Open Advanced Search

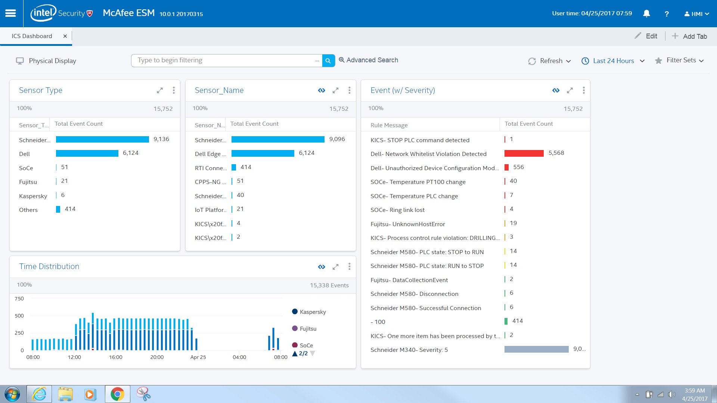pos(368,60)
